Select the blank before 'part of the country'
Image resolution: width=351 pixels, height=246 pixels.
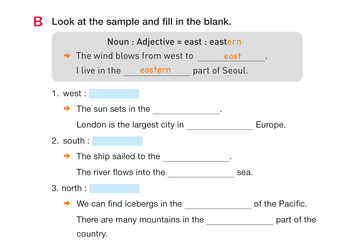pyautogui.click(x=240, y=221)
